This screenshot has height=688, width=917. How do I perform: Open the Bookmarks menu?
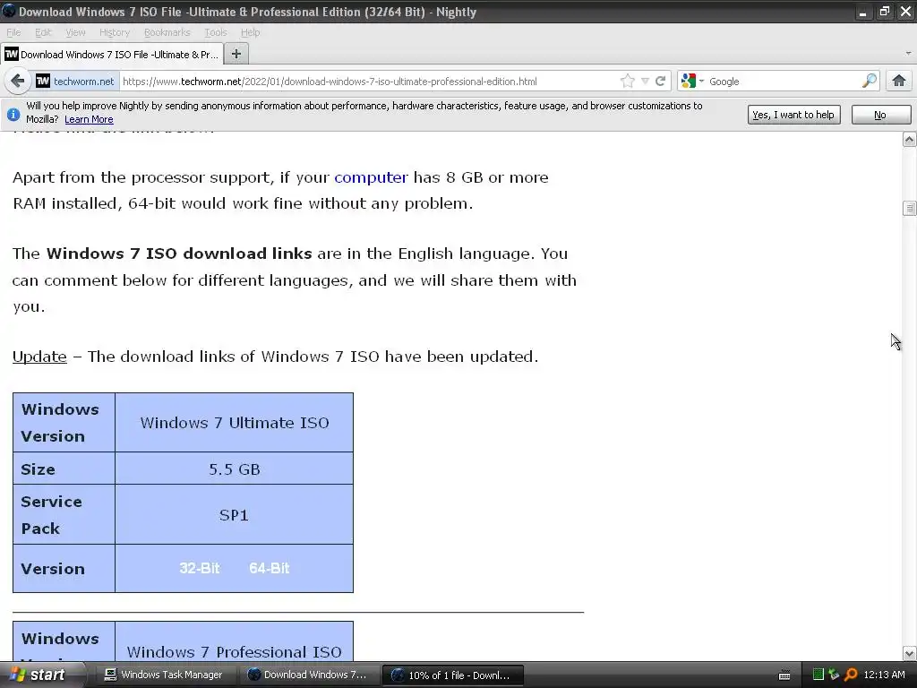pos(167,32)
